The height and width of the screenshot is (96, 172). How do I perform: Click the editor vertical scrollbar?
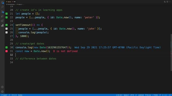pyautogui.click(x=171, y=53)
